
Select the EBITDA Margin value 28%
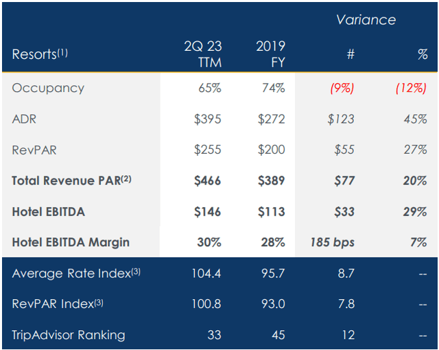pos(273,242)
